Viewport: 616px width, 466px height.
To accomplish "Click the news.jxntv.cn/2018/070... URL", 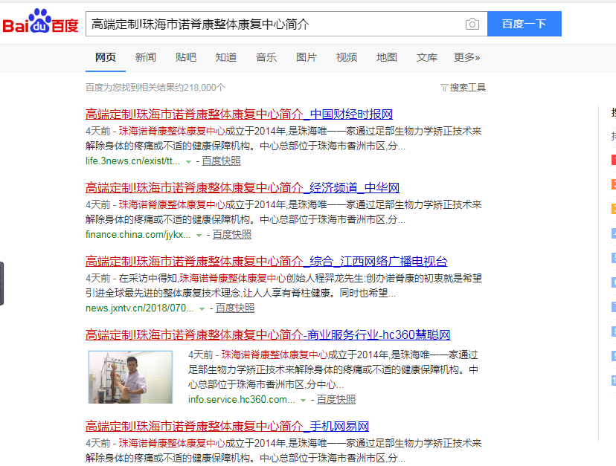I will pos(139,308).
